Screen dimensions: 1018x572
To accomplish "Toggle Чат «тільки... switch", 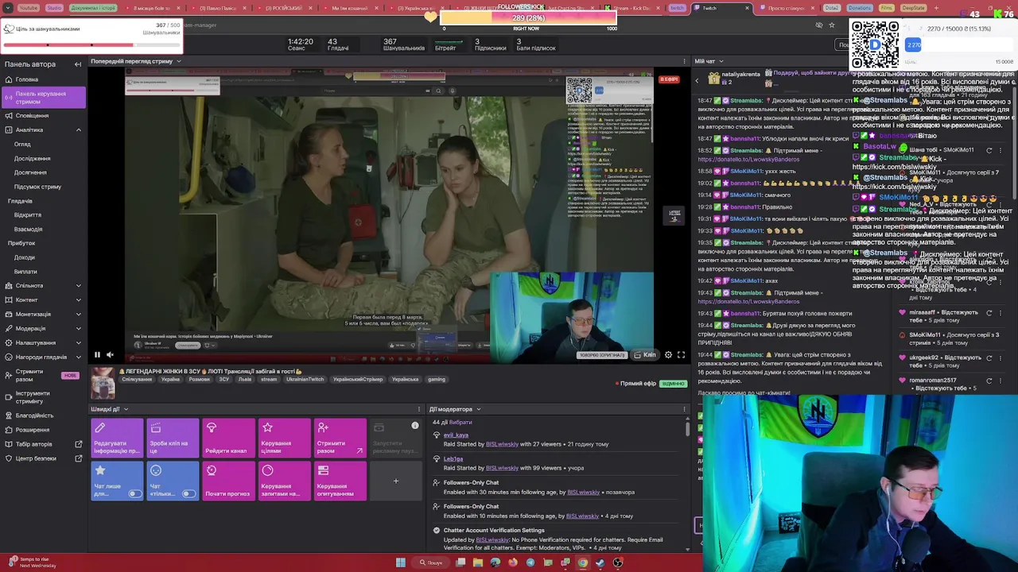I will coord(188,493).
